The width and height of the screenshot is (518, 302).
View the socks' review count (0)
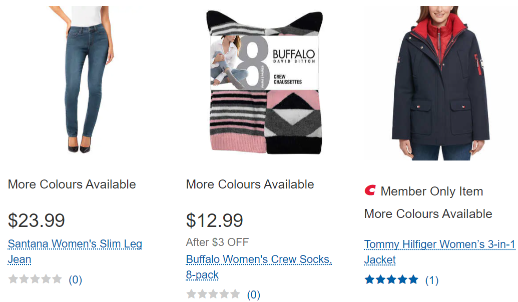254,294
